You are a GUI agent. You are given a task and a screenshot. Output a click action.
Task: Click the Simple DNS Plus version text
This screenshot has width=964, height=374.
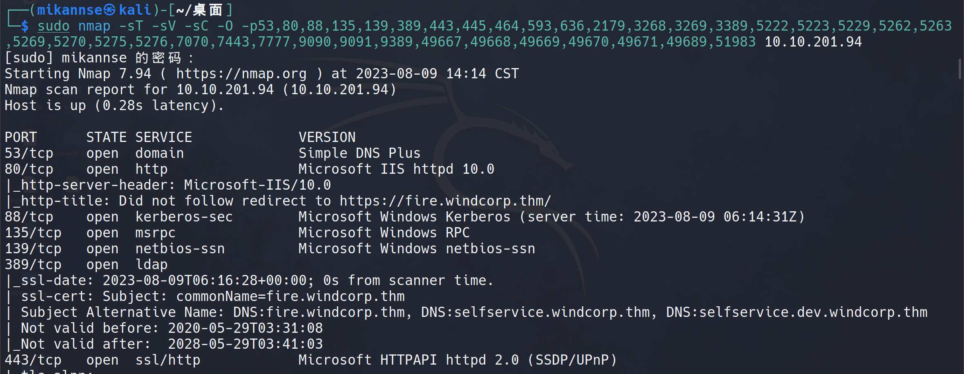359,153
